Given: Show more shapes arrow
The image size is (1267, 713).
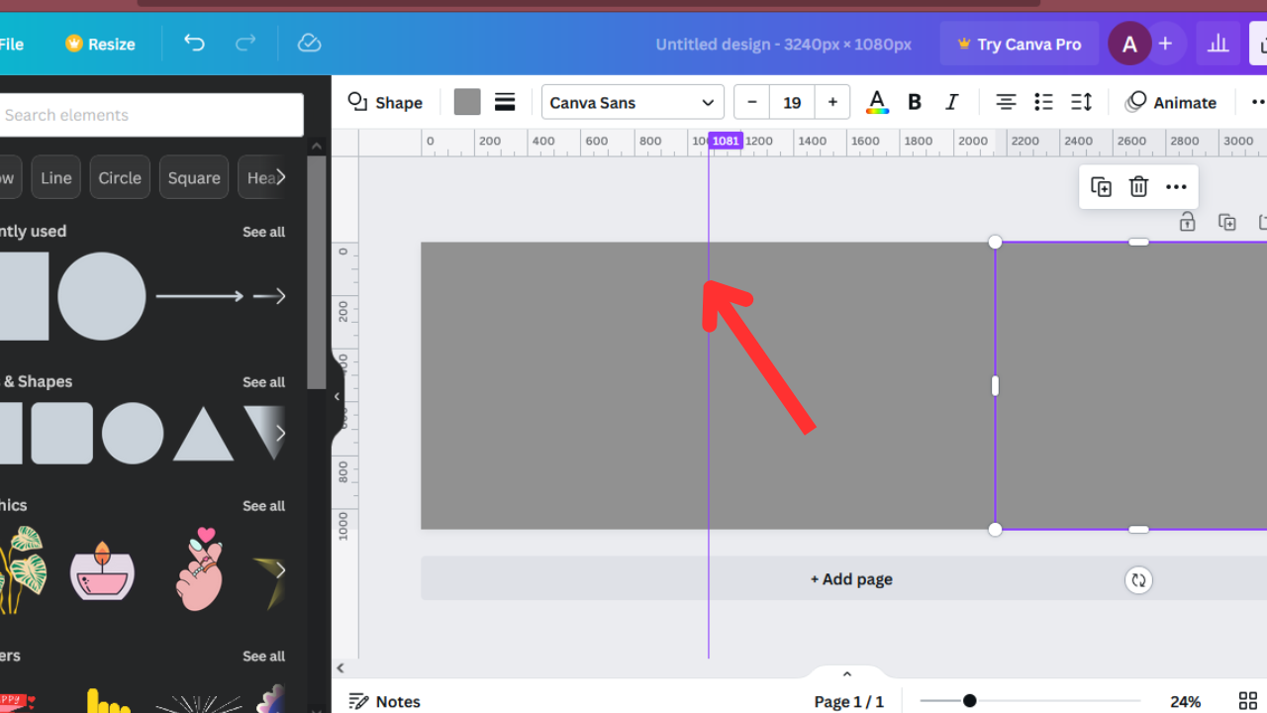Looking at the screenshot, I should (x=281, y=433).
